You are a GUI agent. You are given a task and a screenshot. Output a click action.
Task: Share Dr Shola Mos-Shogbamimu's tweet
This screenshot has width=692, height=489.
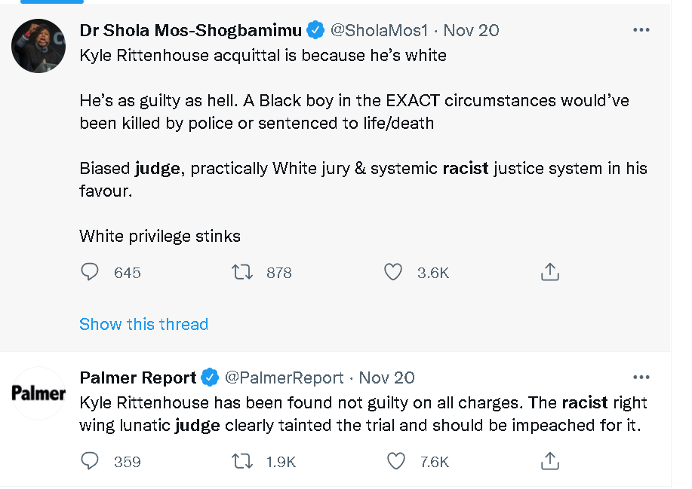click(x=549, y=272)
